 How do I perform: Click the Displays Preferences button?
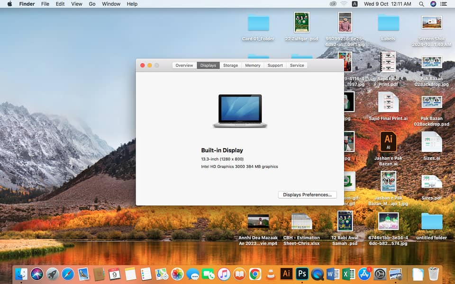(x=307, y=195)
